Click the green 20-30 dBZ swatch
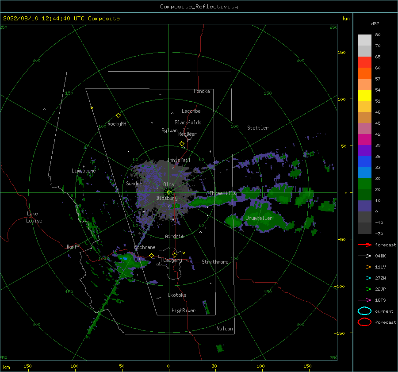Image resolution: width=398 pixels, height=372 pixels. point(364,184)
